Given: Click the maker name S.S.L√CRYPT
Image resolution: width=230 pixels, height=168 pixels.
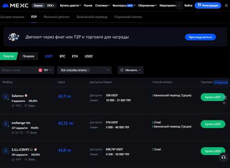Looking at the screenshot, I should [x=20, y=150].
